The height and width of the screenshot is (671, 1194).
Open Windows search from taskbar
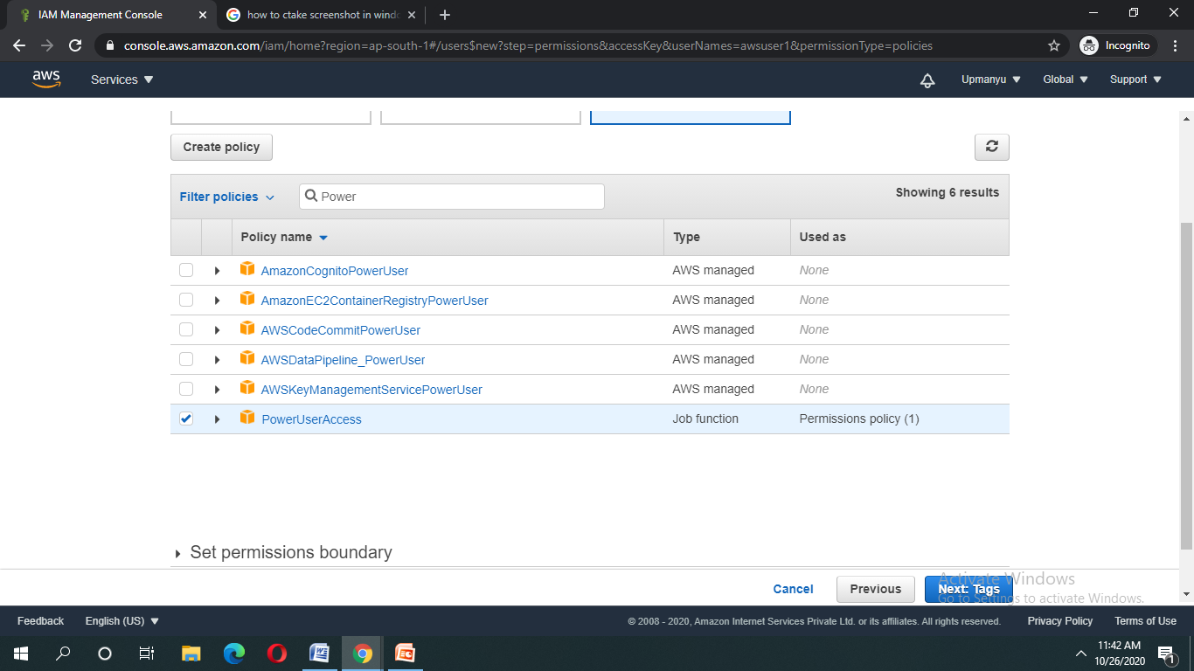(63, 653)
